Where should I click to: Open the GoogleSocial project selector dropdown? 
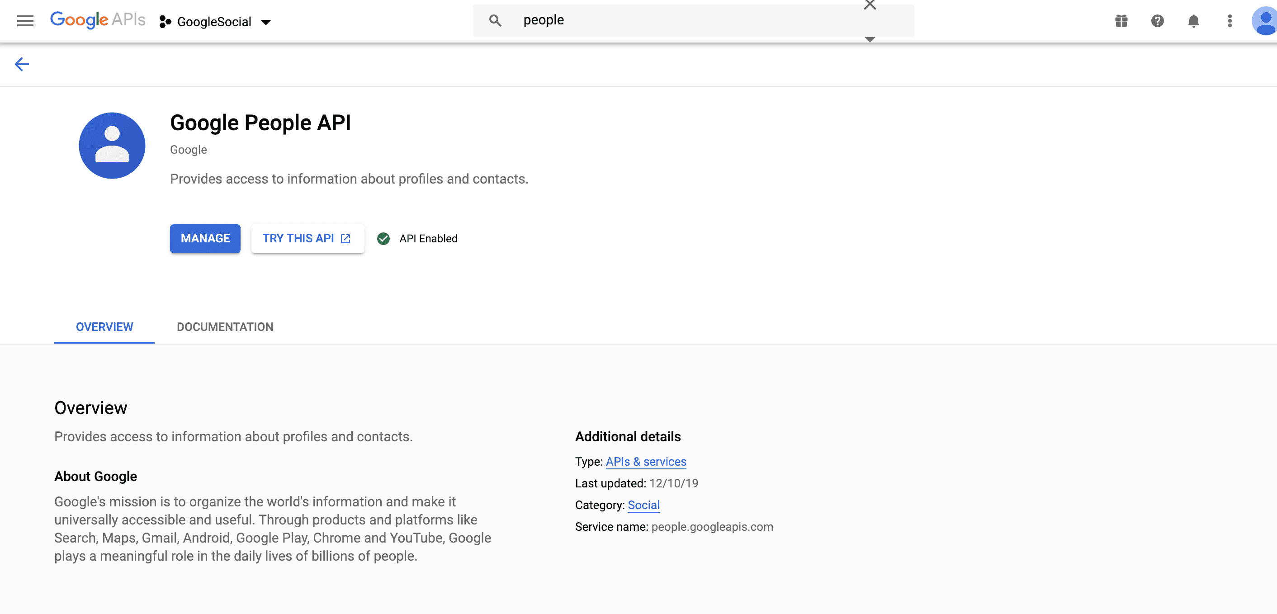(x=215, y=22)
